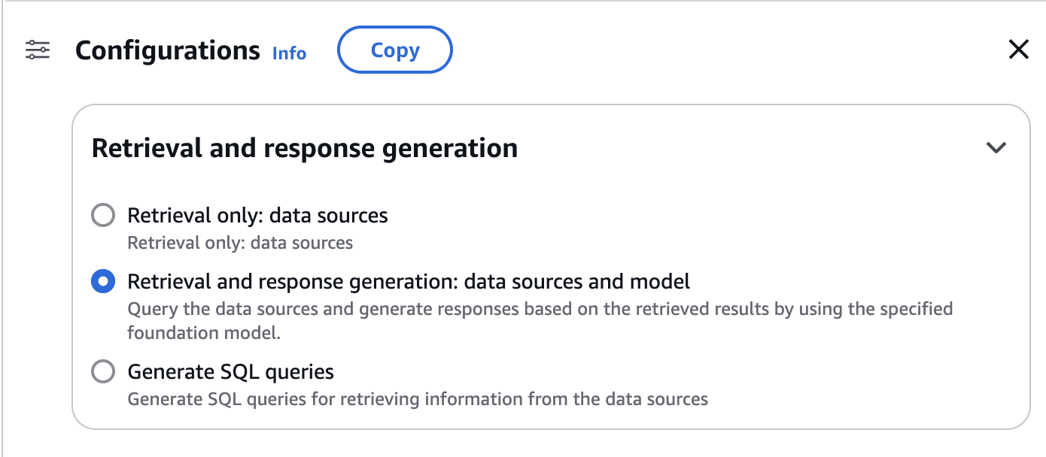This screenshot has width=1046, height=457.
Task: Toggle the section using the down chevron arrow
Action: 996,148
